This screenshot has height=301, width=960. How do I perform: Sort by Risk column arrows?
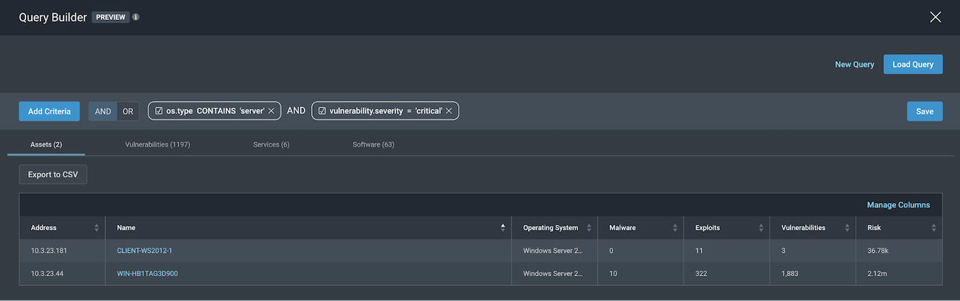click(933, 228)
